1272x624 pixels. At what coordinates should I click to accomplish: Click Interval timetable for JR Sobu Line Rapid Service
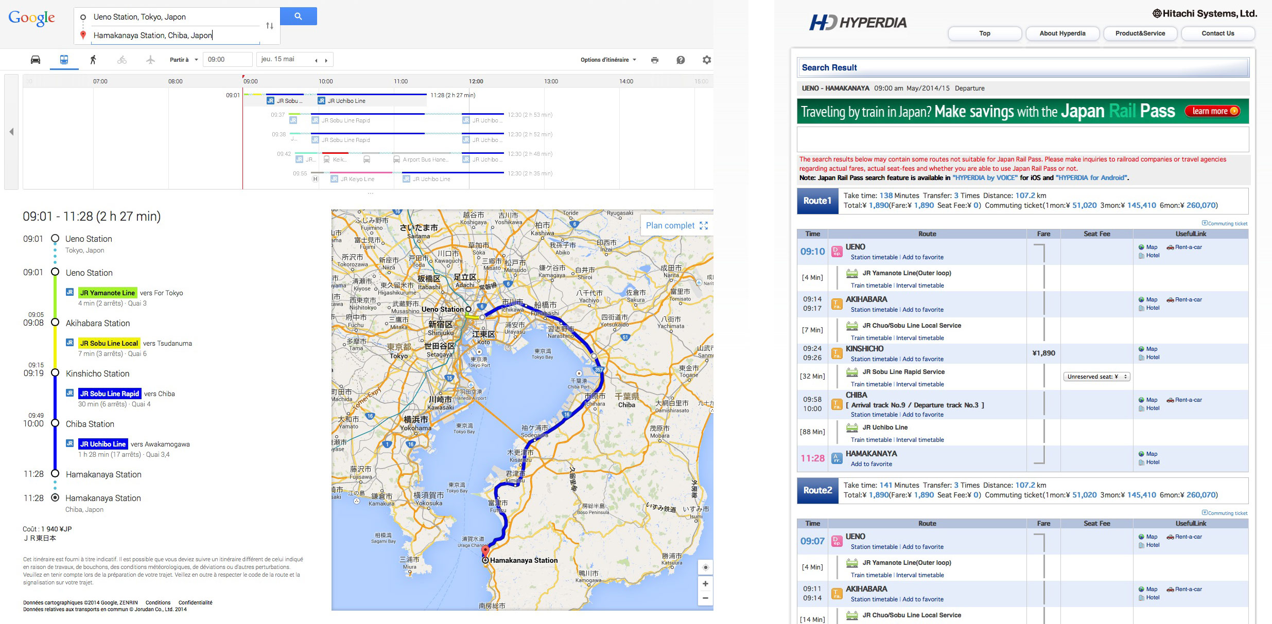tap(920, 384)
